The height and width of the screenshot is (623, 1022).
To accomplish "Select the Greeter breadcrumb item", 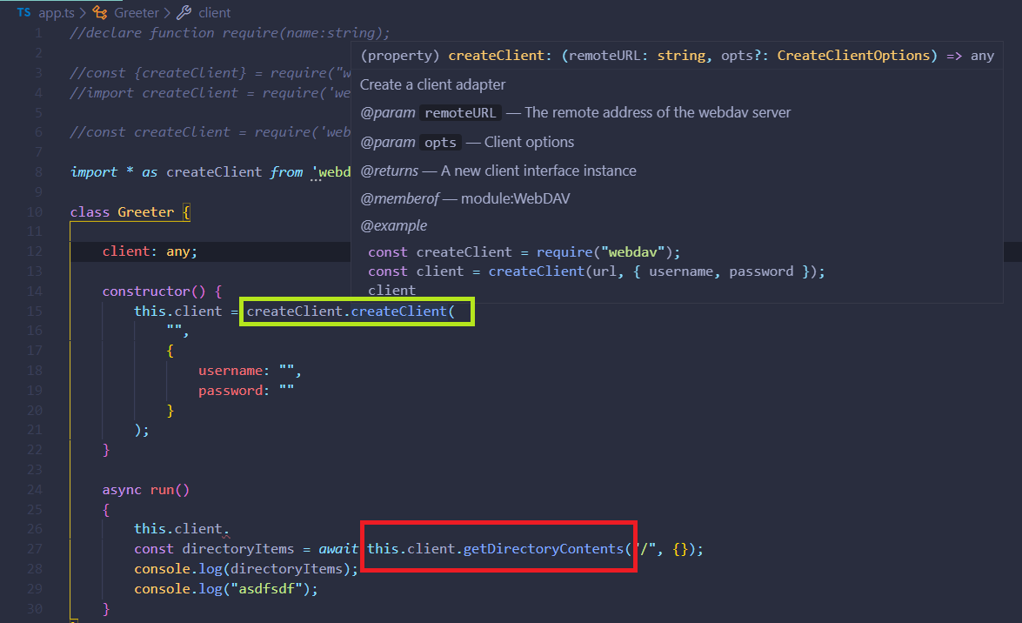I will pyautogui.click(x=137, y=13).
